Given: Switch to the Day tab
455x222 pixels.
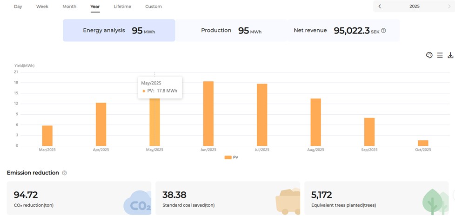Looking at the screenshot, I should click(18, 7).
